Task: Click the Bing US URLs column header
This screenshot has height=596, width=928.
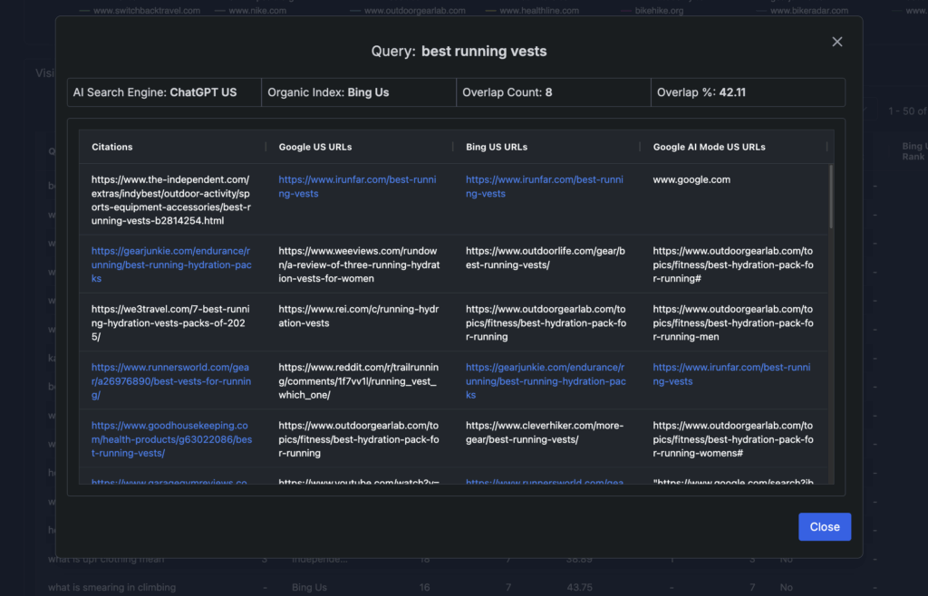Action: (x=497, y=147)
